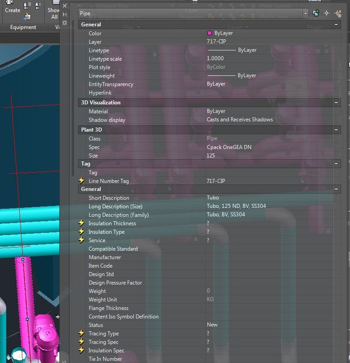
Task: Click the Line Number Tag value 717-CIP
Action: [216, 181]
